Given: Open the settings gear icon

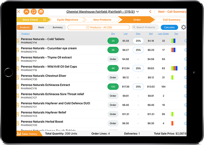Looking at the screenshot, I should pos(183,28).
